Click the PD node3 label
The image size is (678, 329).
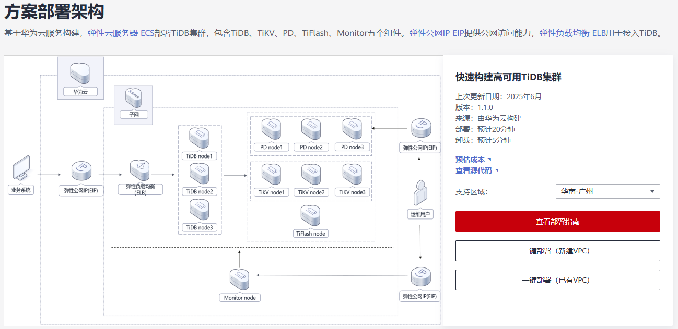[x=352, y=147]
